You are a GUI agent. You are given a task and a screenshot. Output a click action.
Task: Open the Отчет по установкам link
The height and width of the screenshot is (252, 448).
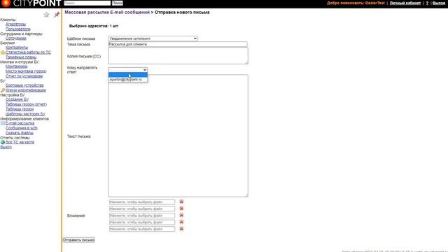click(x=24, y=76)
